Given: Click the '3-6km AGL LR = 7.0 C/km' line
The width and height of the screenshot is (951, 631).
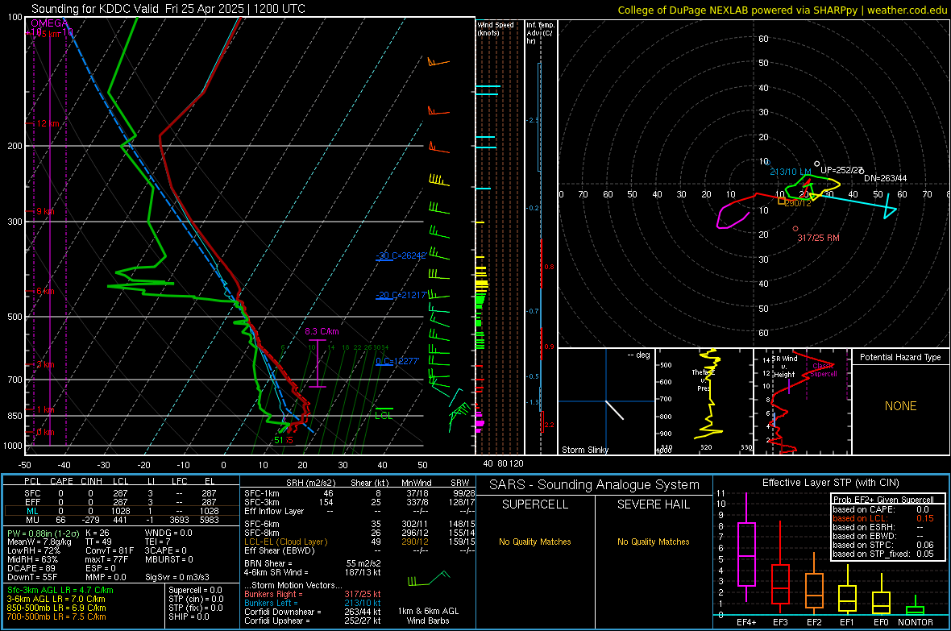Looking at the screenshot, I should [x=56, y=599].
